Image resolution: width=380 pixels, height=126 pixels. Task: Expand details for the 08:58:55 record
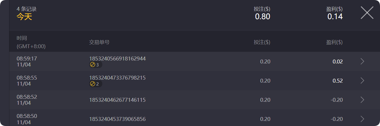[x=362, y=81]
